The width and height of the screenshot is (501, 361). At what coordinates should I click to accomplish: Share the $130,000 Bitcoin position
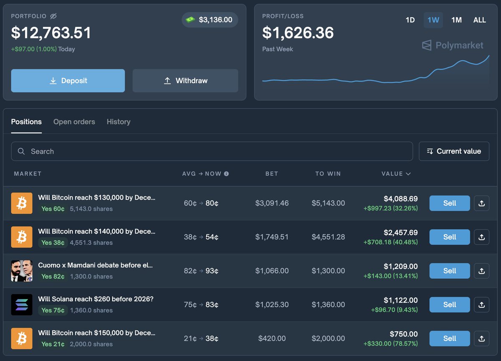pos(481,203)
